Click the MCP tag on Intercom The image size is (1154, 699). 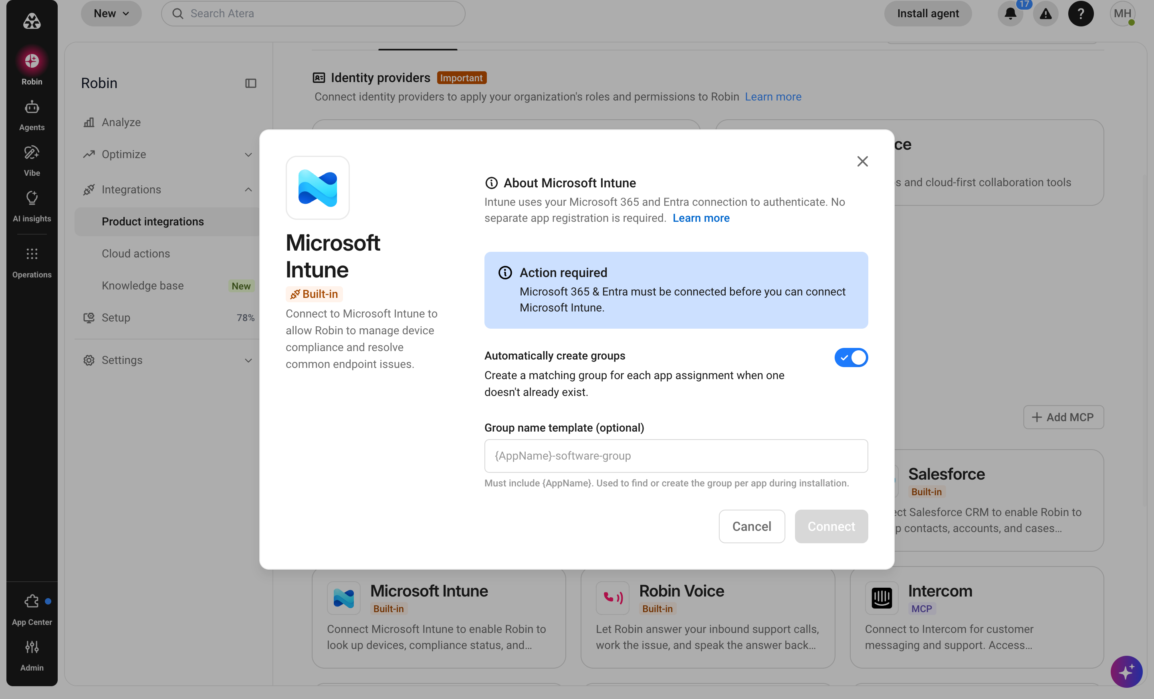coord(921,609)
